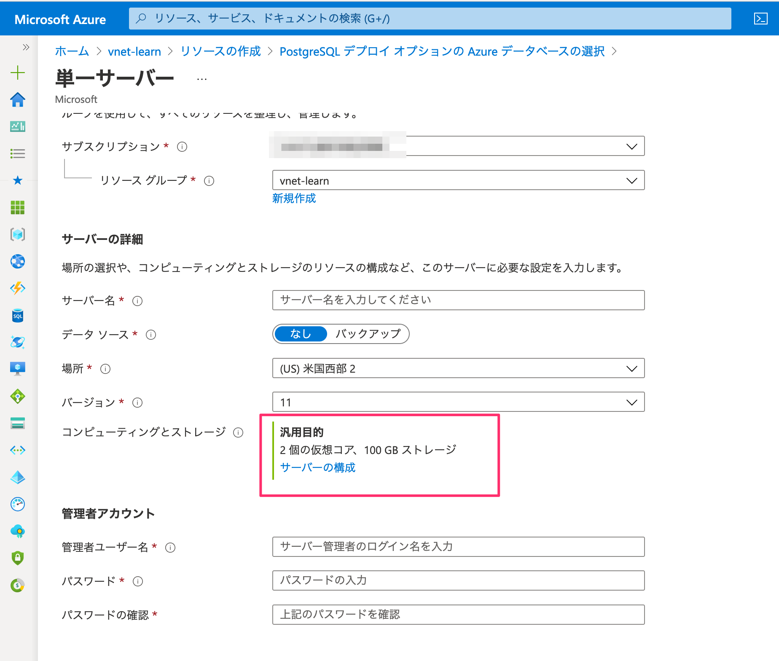Open the サブスクリプション dropdown
This screenshot has width=779, height=661.
coord(458,146)
